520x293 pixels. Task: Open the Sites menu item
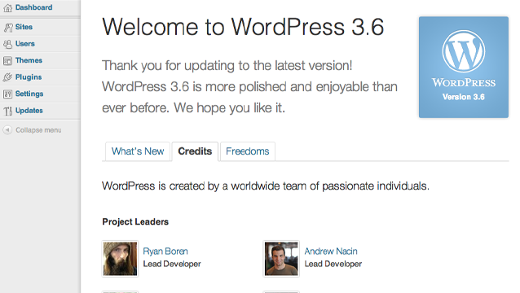click(x=24, y=27)
